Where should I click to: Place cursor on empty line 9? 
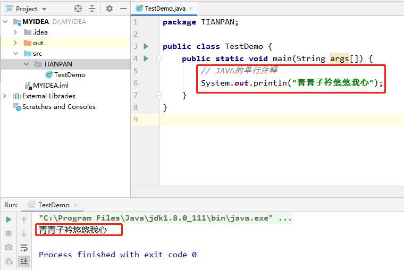point(281,120)
